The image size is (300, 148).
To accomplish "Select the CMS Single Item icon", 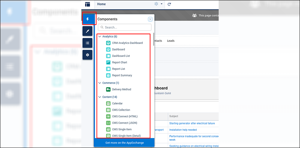I will [x=108, y=129].
